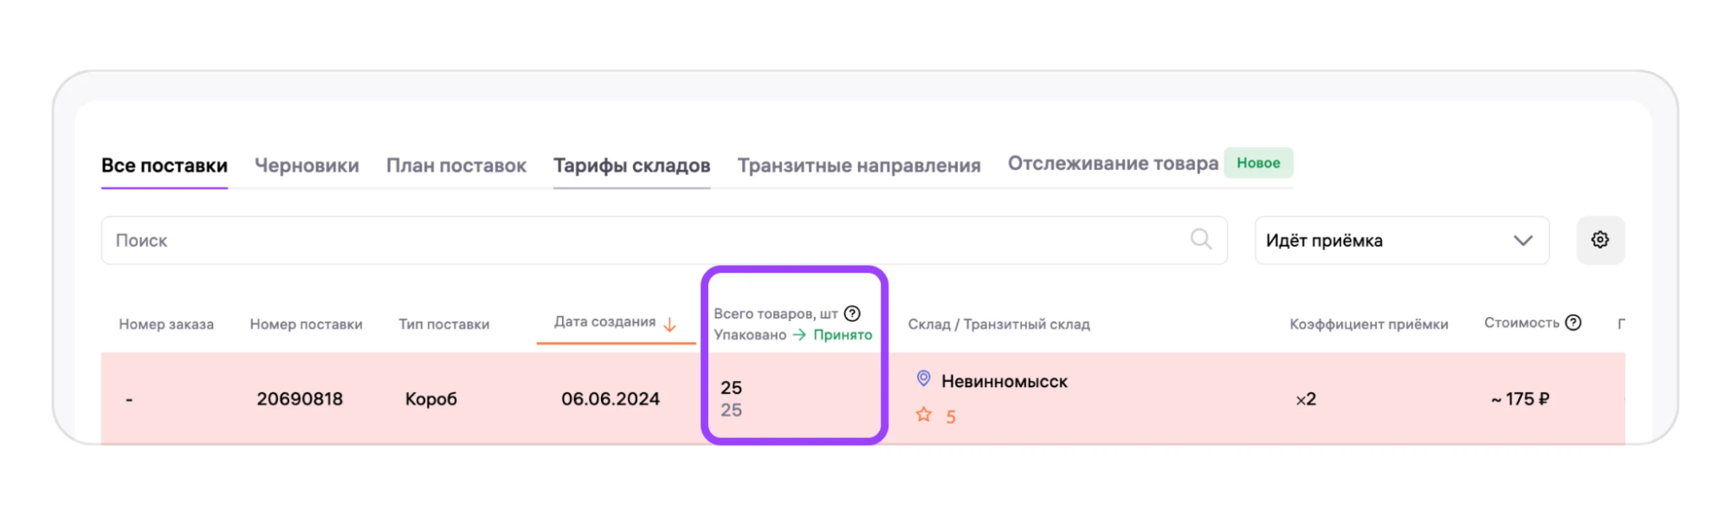
Task: Open Отслеживание товара tab
Action: click(x=1112, y=164)
